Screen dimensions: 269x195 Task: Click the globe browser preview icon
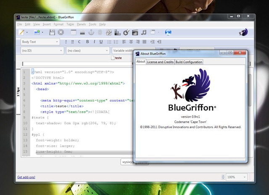point(168,32)
